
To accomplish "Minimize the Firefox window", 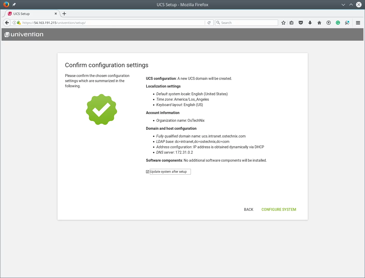I will (343, 5).
